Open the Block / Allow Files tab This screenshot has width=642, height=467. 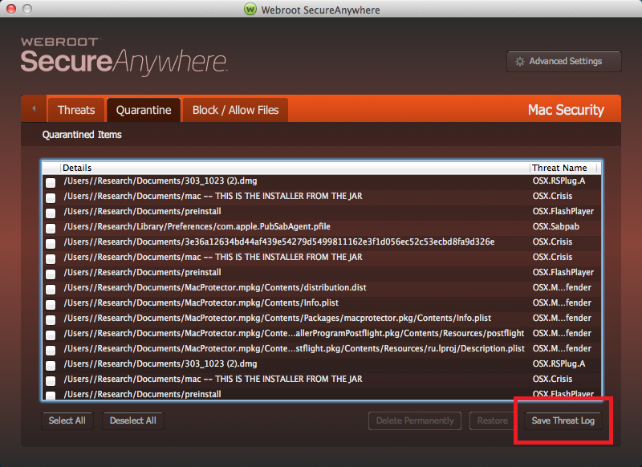click(235, 110)
